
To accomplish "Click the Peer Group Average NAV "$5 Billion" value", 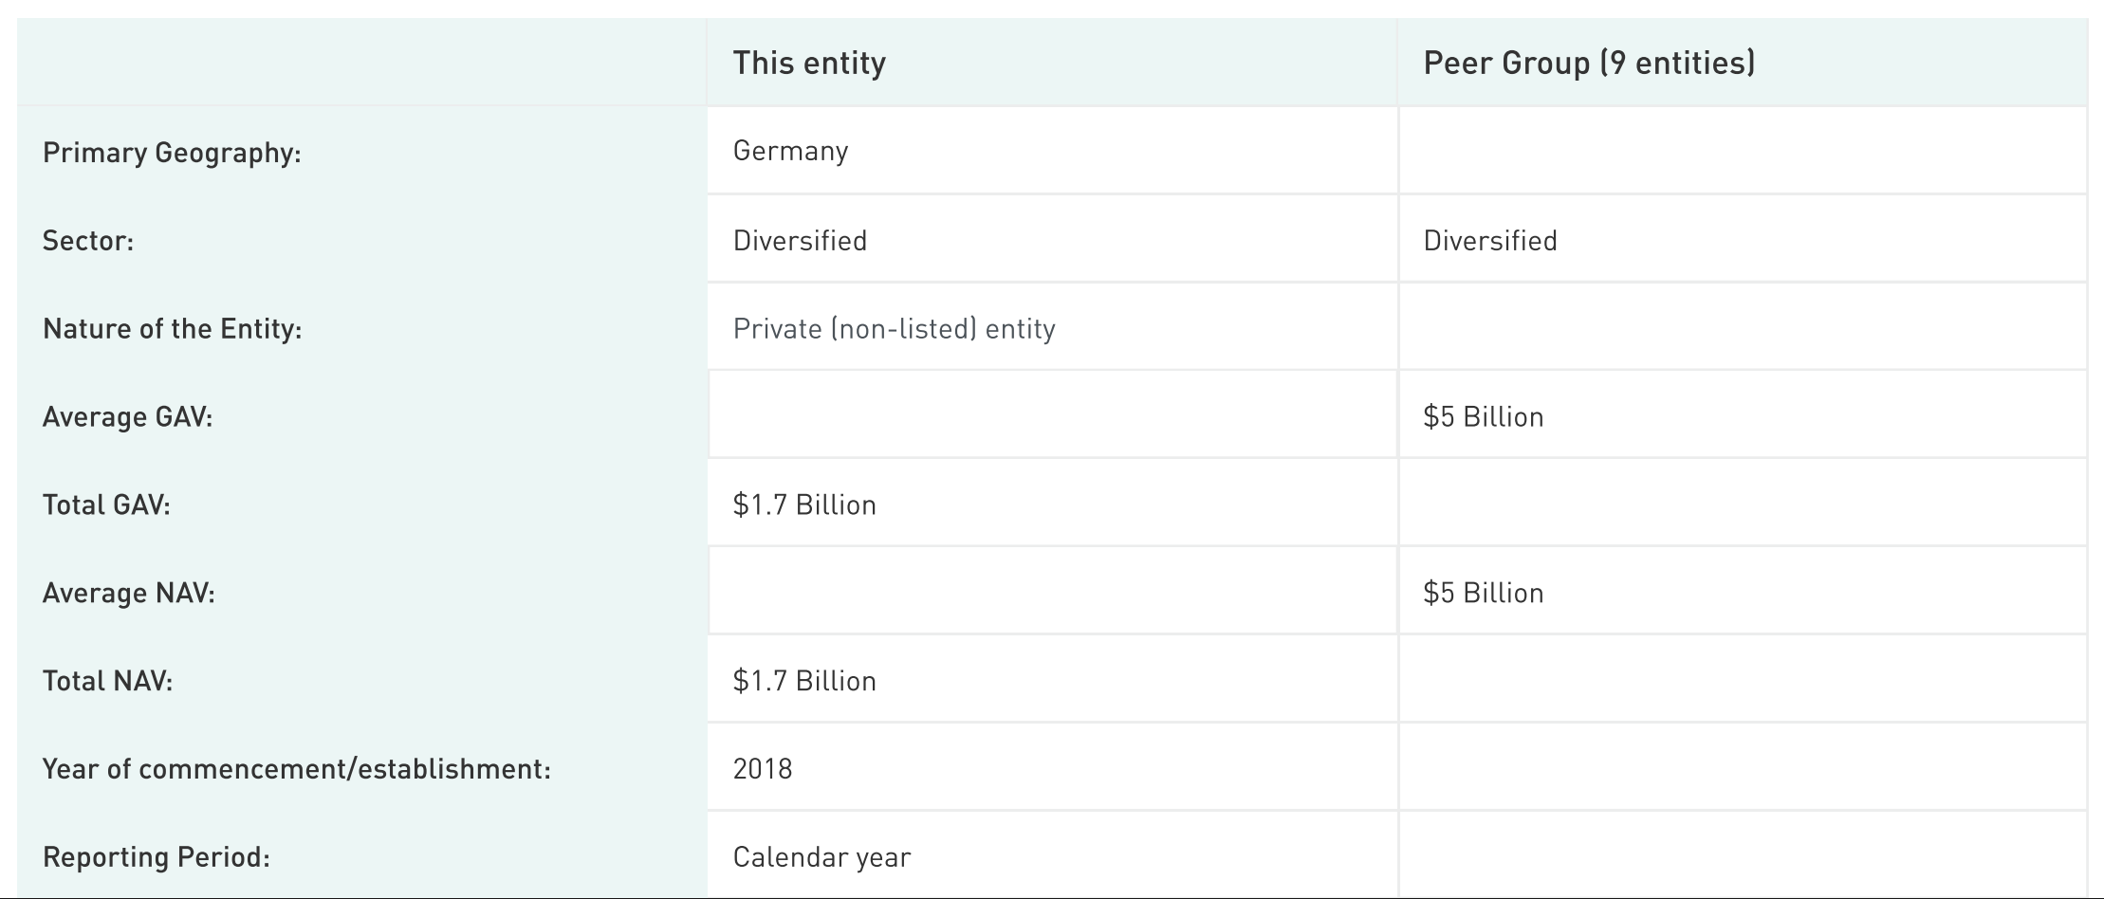I will 1483,594.
